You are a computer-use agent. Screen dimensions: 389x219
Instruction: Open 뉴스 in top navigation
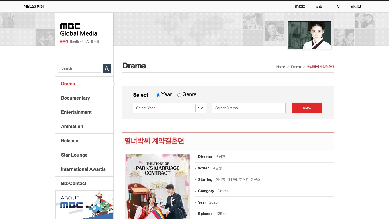(318, 7)
